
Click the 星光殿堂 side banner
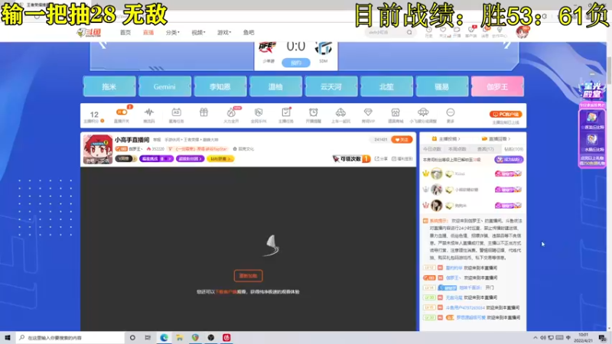(592, 89)
